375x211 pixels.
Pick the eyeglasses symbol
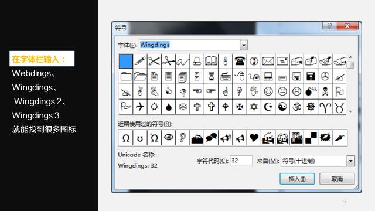(x=183, y=61)
